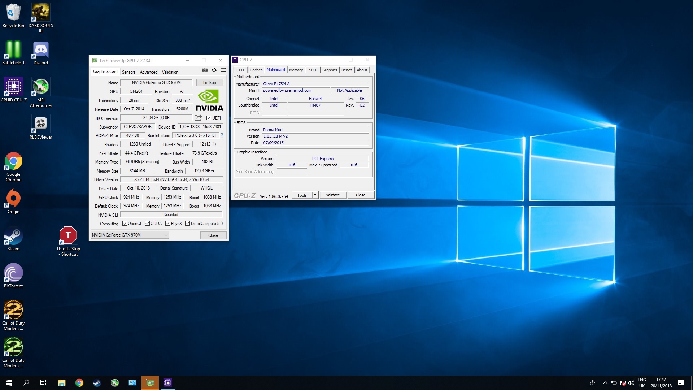Select the CPUID CPU-Z desktop icon
This screenshot has width=693, height=390.
tap(13, 90)
